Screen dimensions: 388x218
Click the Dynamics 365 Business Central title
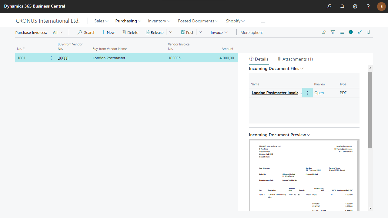[x=35, y=6]
